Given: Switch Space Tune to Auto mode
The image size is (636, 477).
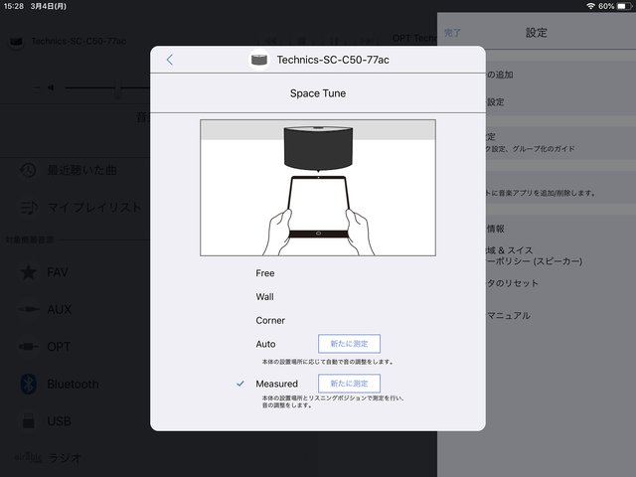Looking at the screenshot, I should click(x=265, y=344).
